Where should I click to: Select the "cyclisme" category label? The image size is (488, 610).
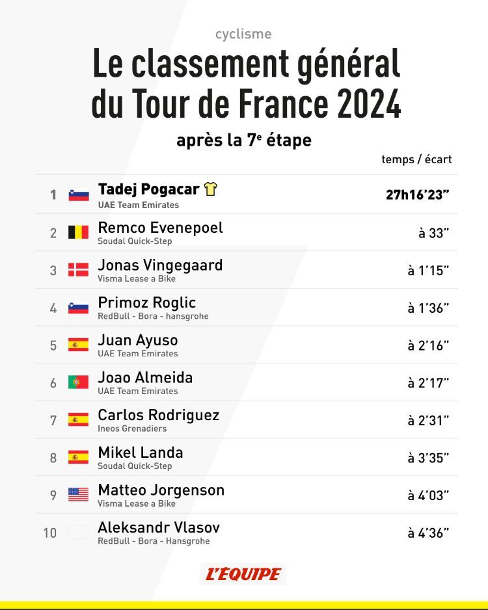point(243,34)
